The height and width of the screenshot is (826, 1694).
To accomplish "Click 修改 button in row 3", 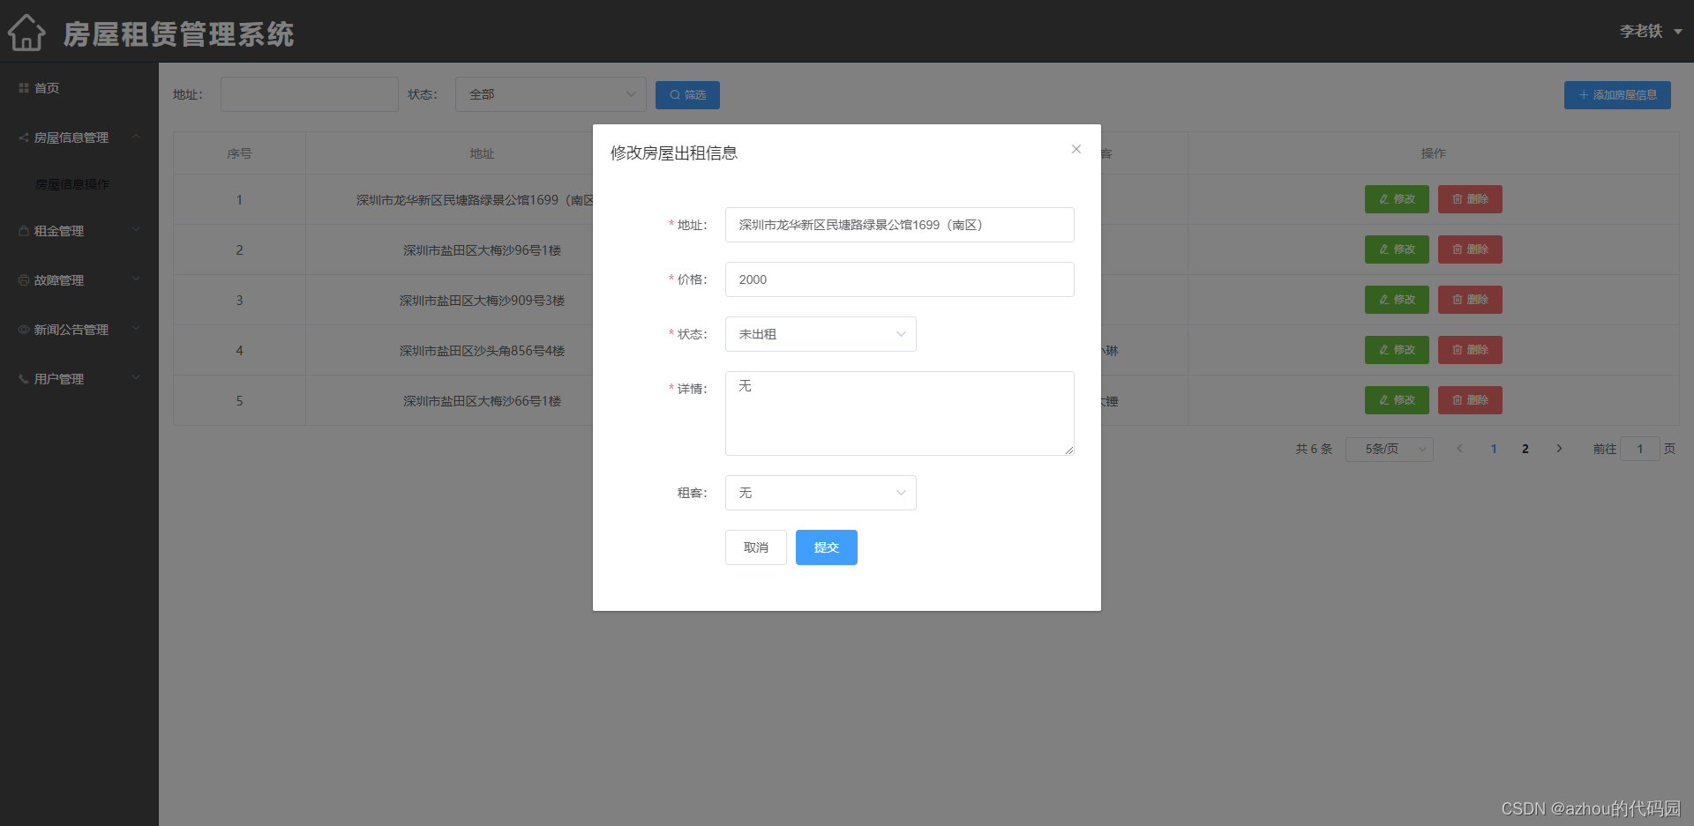I will tap(1397, 300).
